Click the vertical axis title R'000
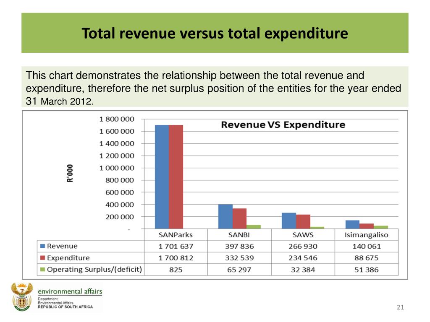 70,173
